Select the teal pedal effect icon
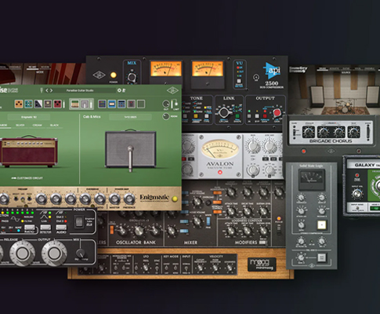Screen dimensions: 380x314 coord(28,104)
